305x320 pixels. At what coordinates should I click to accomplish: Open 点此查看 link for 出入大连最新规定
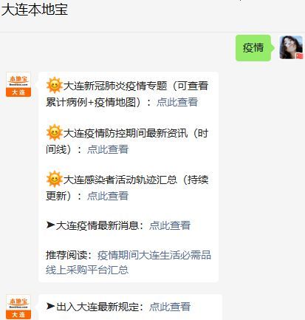coord(170,307)
